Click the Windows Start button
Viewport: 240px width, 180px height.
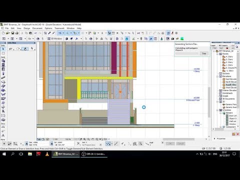(x=4, y=154)
